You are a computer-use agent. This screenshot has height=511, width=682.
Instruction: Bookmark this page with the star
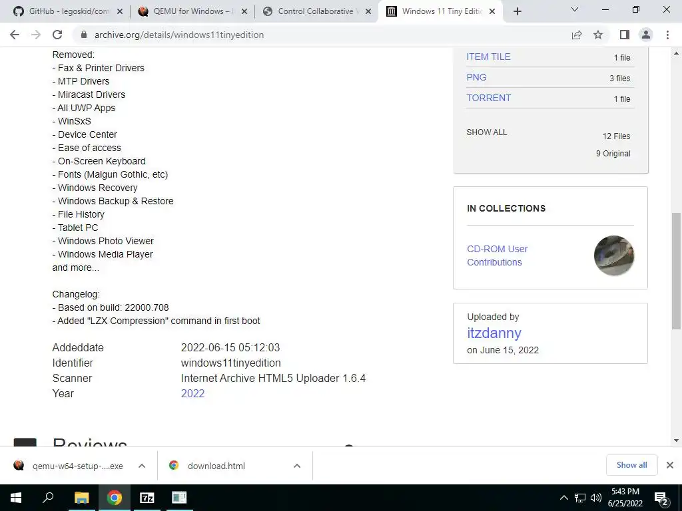click(x=598, y=35)
